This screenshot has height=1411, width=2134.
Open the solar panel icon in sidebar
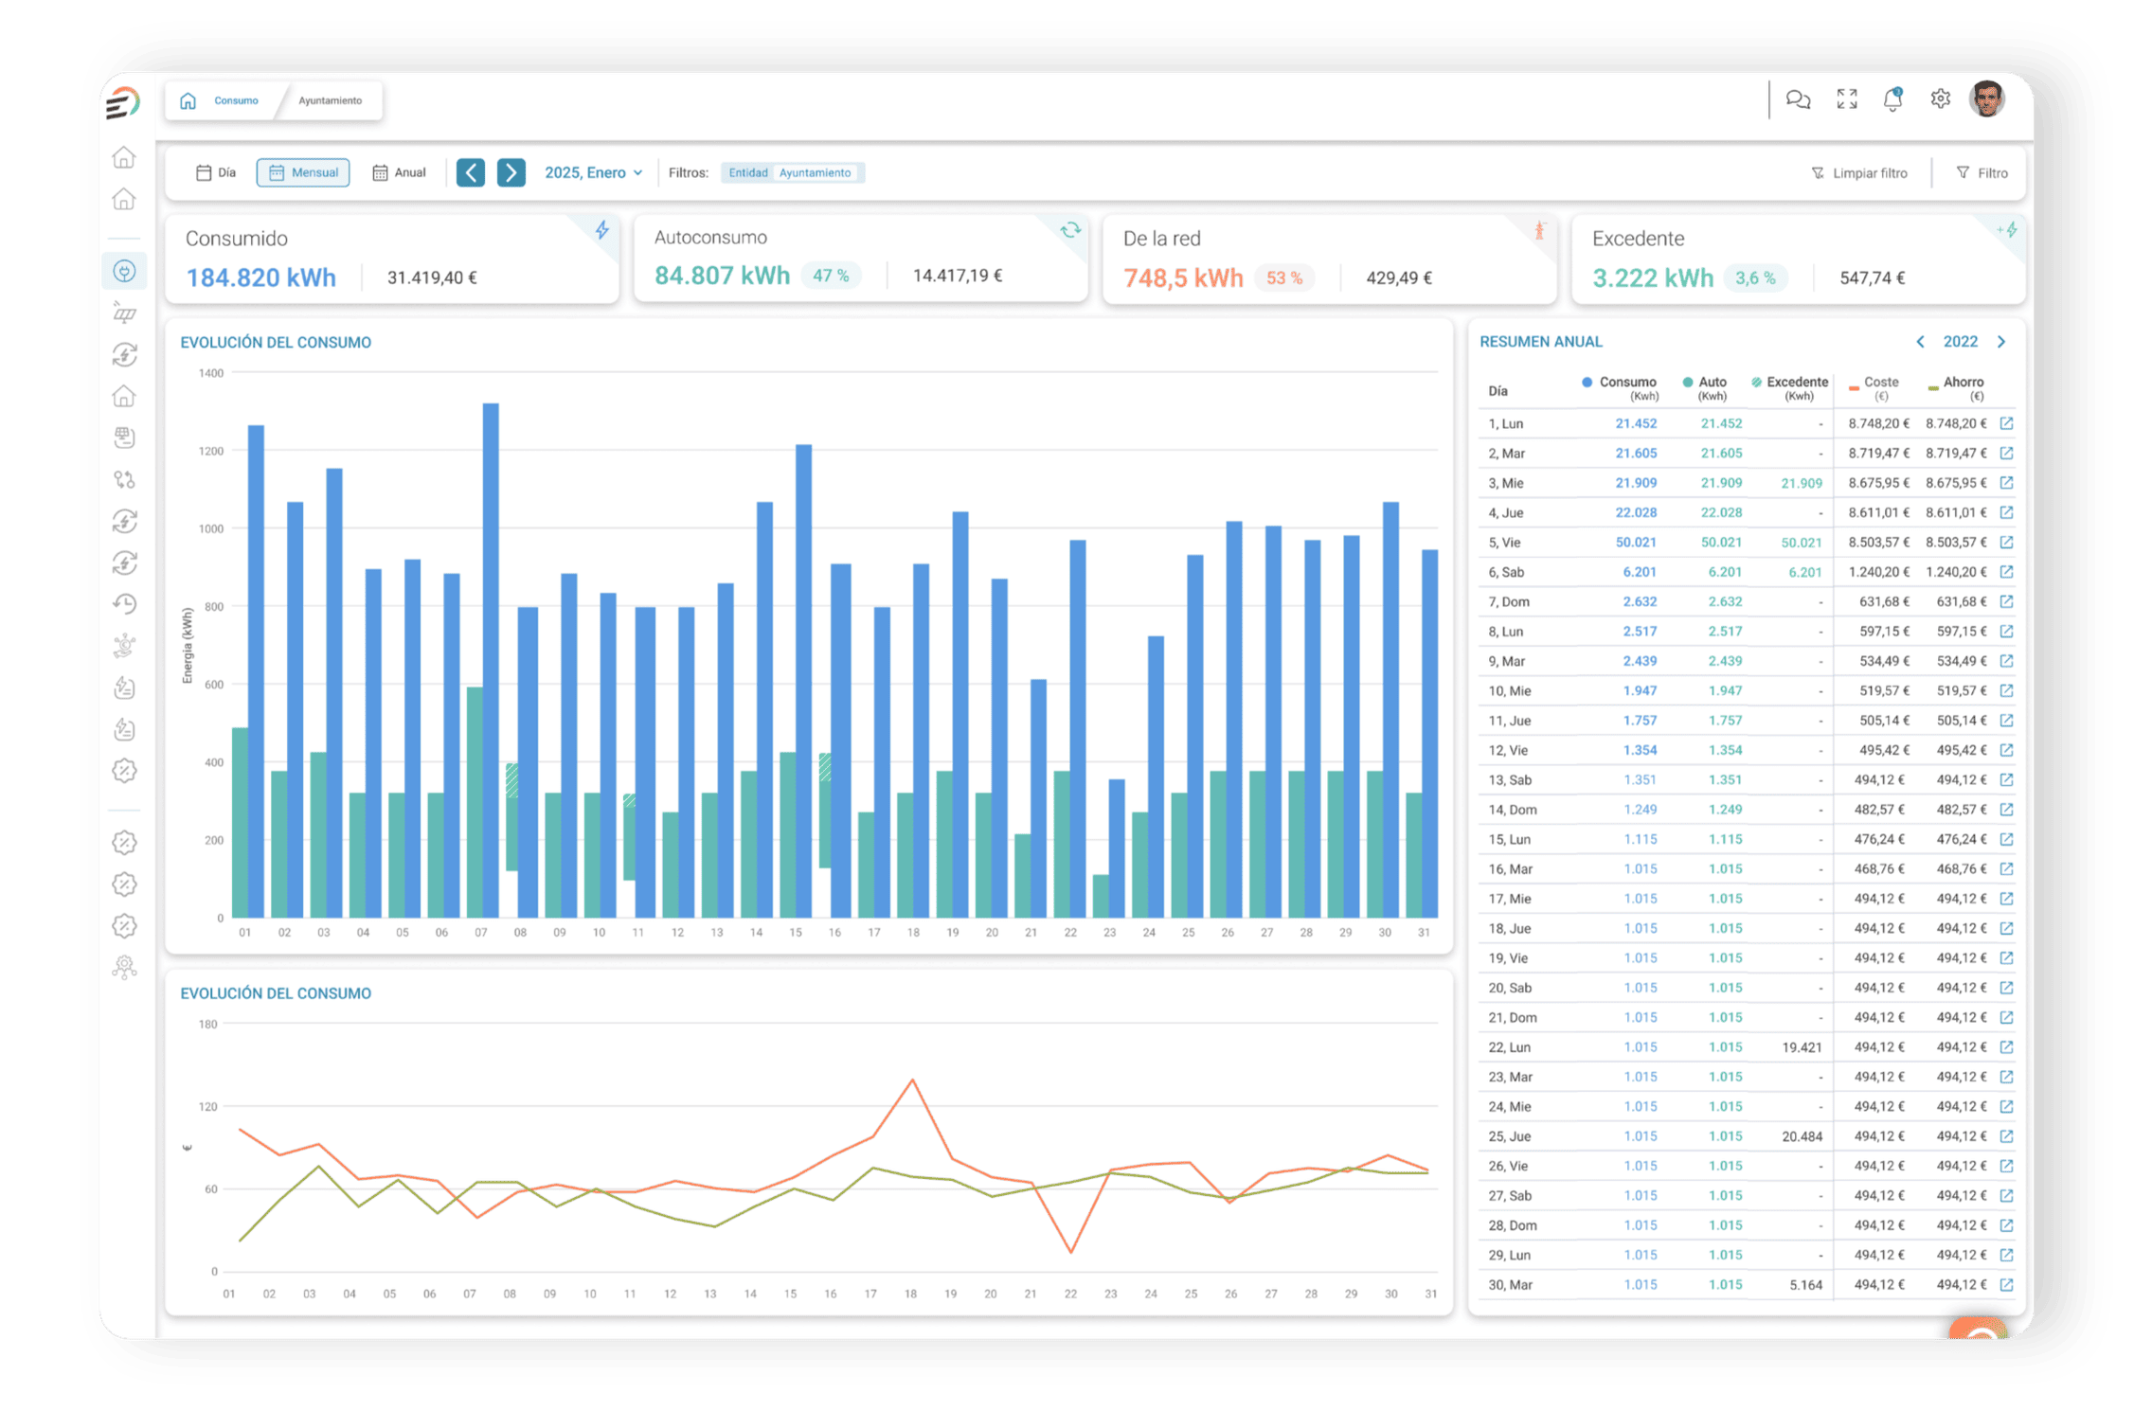pos(124,313)
